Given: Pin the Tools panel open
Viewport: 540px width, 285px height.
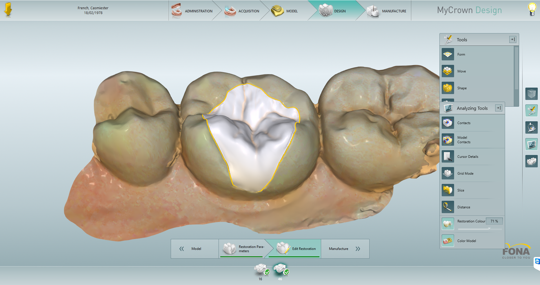Looking at the screenshot, I should 512,39.
